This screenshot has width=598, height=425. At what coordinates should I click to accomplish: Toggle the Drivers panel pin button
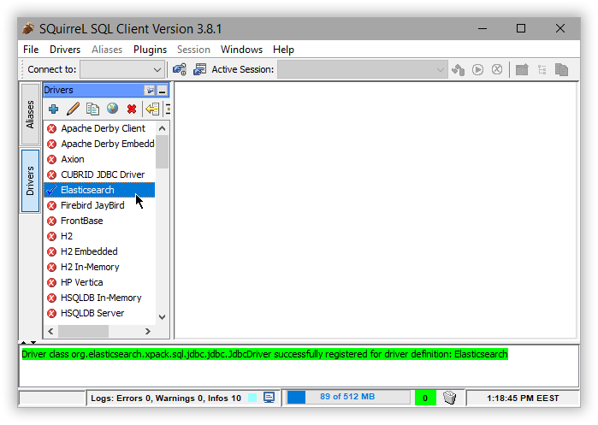click(150, 90)
